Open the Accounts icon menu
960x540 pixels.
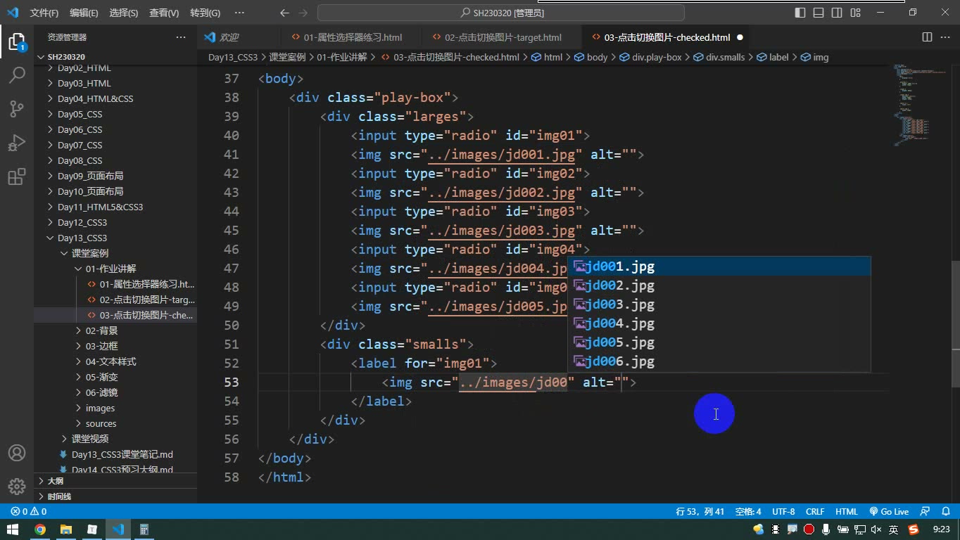pos(17,453)
